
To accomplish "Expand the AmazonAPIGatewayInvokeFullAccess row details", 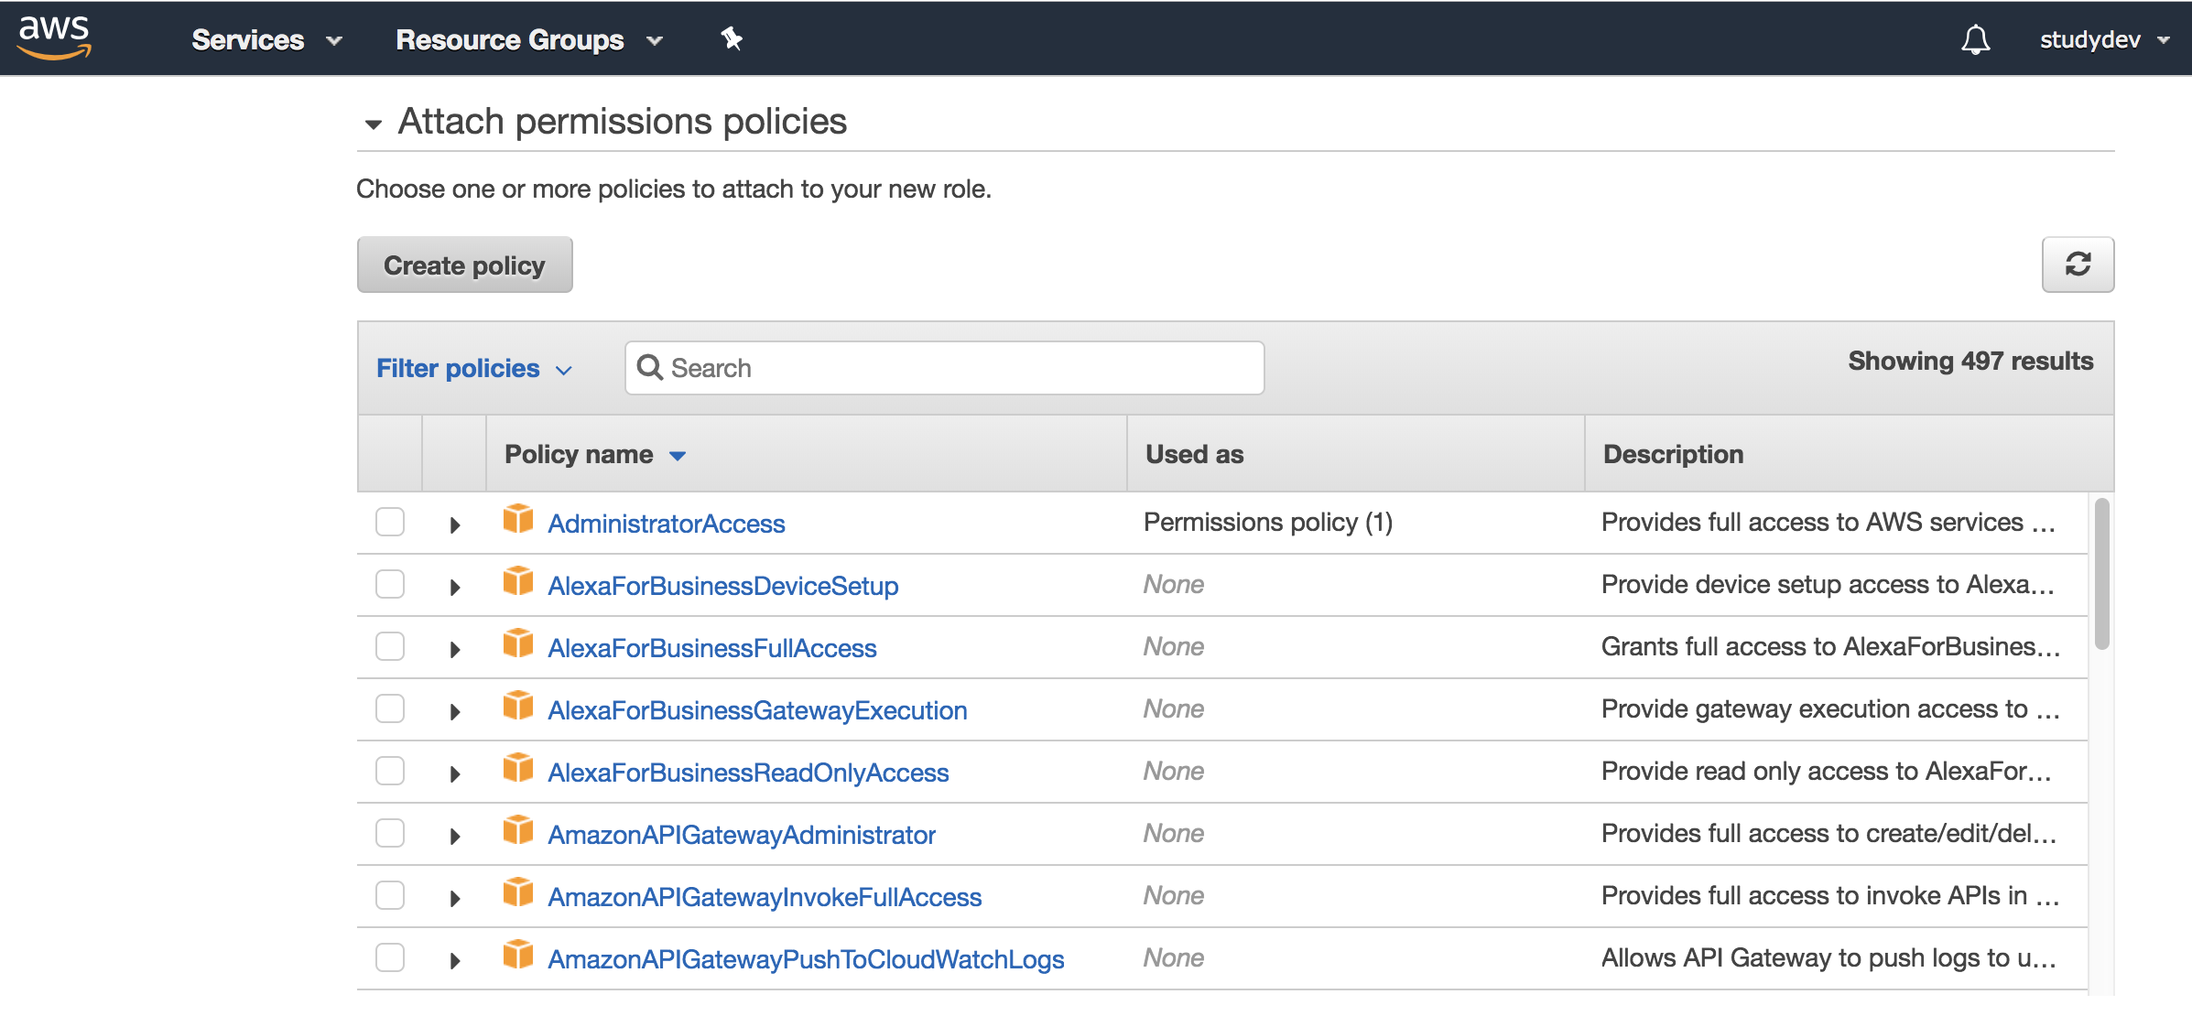I will pos(455,898).
